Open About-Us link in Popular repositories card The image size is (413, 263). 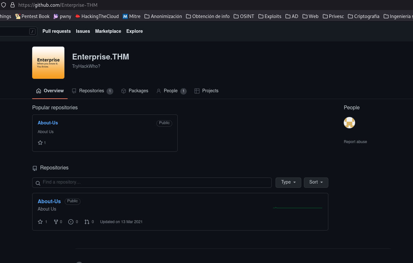48,123
